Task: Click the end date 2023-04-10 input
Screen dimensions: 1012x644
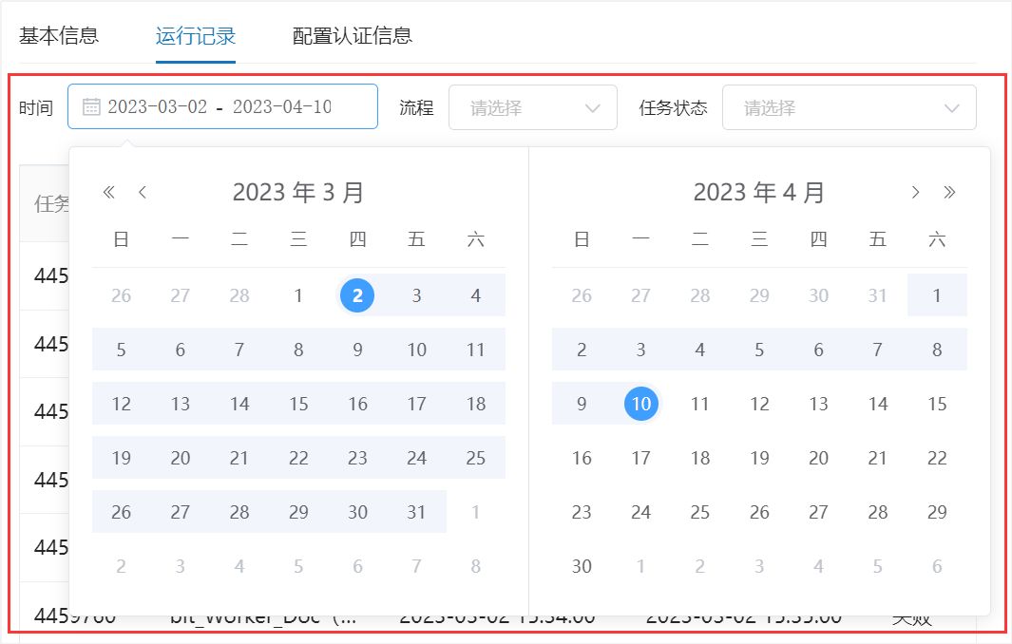Action: pyautogui.click(x=282, y=106)
